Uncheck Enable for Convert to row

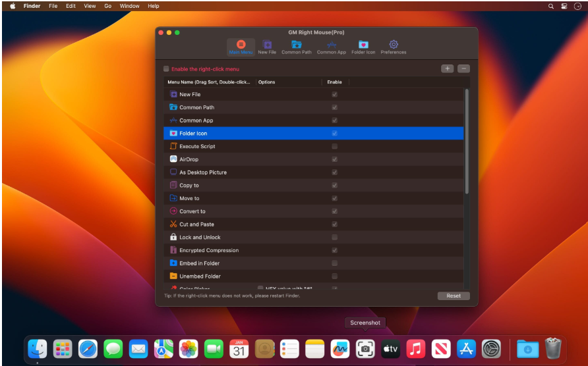[x=334, y=211]
